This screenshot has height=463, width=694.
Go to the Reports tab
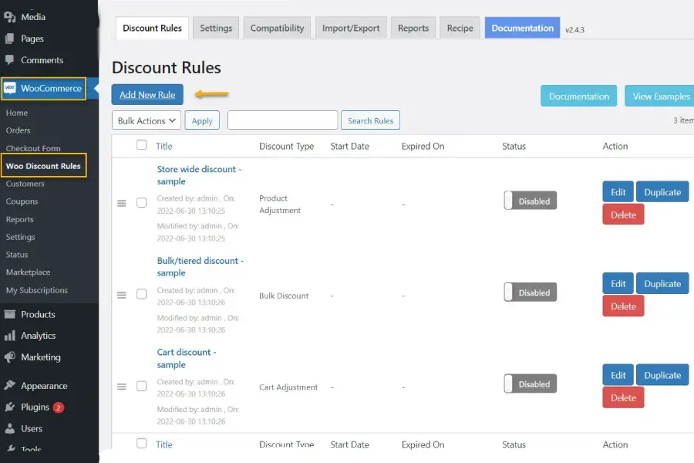413,28
